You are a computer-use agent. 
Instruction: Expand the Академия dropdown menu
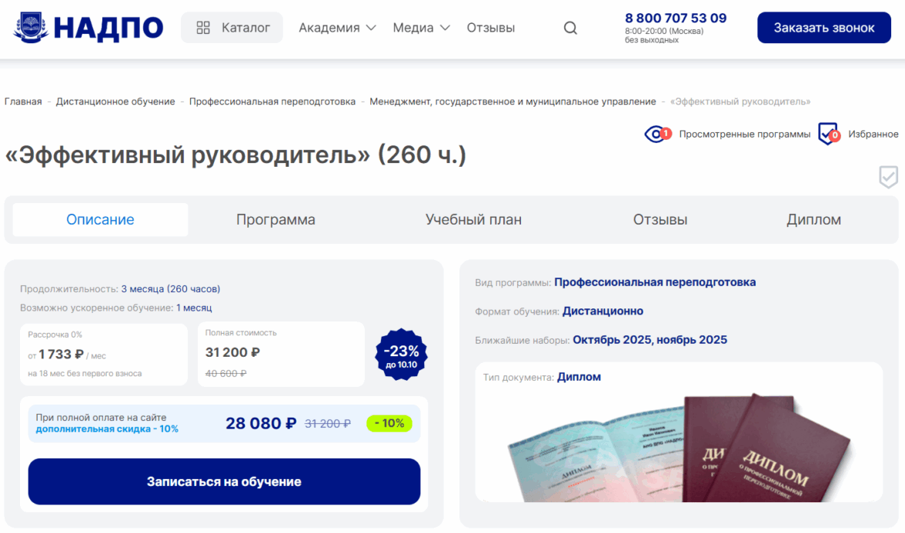[x=337, y=28]
